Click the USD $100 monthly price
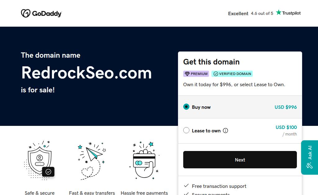The image size is (318, 195). tap(286, 127)
